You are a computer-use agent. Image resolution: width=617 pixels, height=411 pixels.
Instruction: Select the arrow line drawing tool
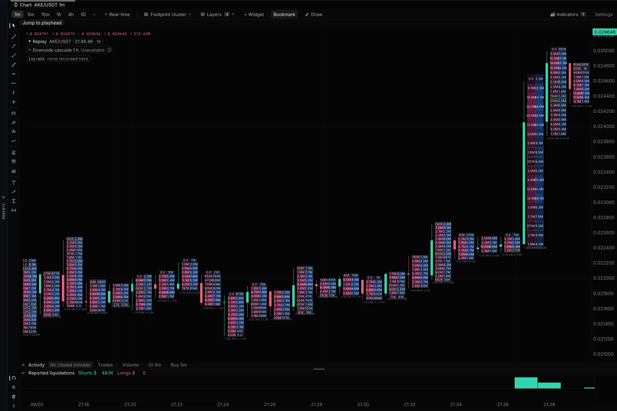(14, 46)
